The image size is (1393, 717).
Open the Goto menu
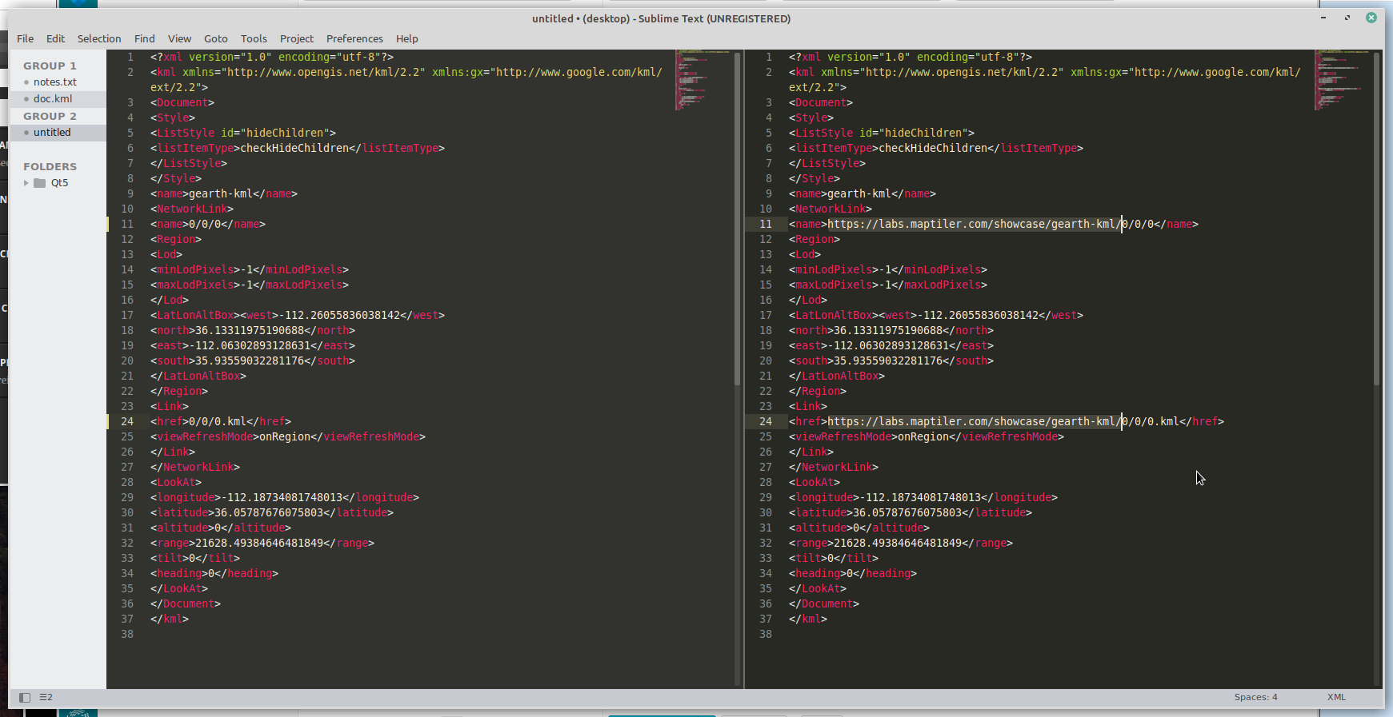click(215, 38)
